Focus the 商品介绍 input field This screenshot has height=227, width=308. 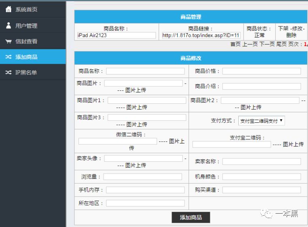coord(261,86)
